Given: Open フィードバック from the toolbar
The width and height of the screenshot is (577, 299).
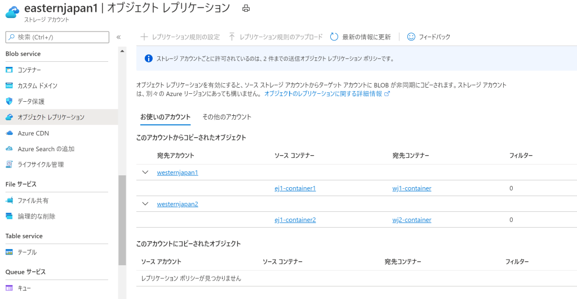Looking at the screenshot, I should (x=428, y=37).
